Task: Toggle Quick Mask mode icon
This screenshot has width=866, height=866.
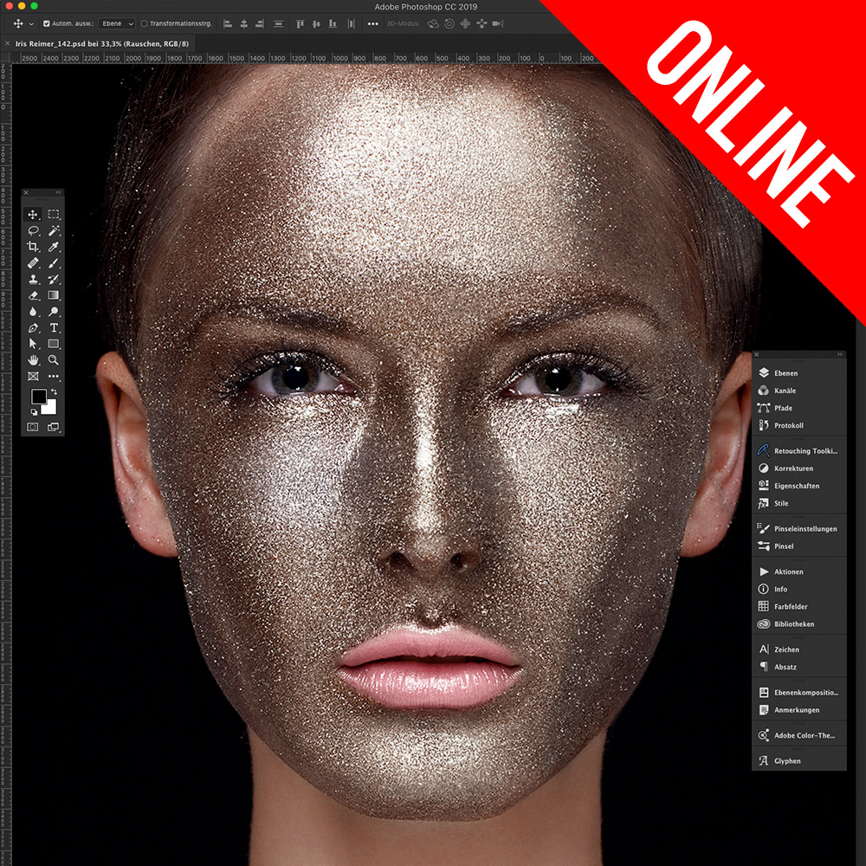Action: coord(33,427)
